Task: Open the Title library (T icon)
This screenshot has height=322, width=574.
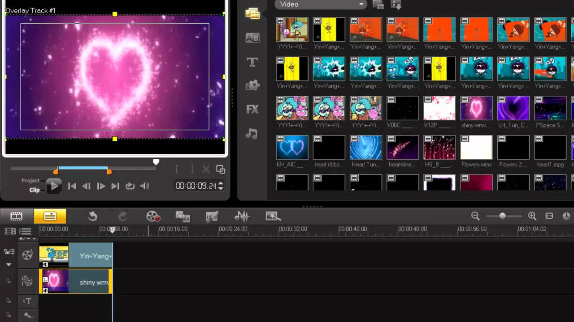Action: pyautogui.click(x=252, y=62)
